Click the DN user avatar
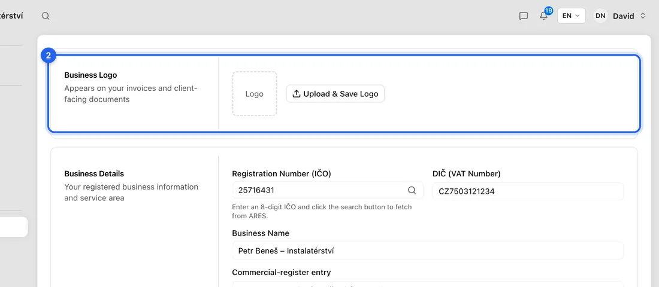The width and height of the screenshot is (659, 287). coord(600,16)
